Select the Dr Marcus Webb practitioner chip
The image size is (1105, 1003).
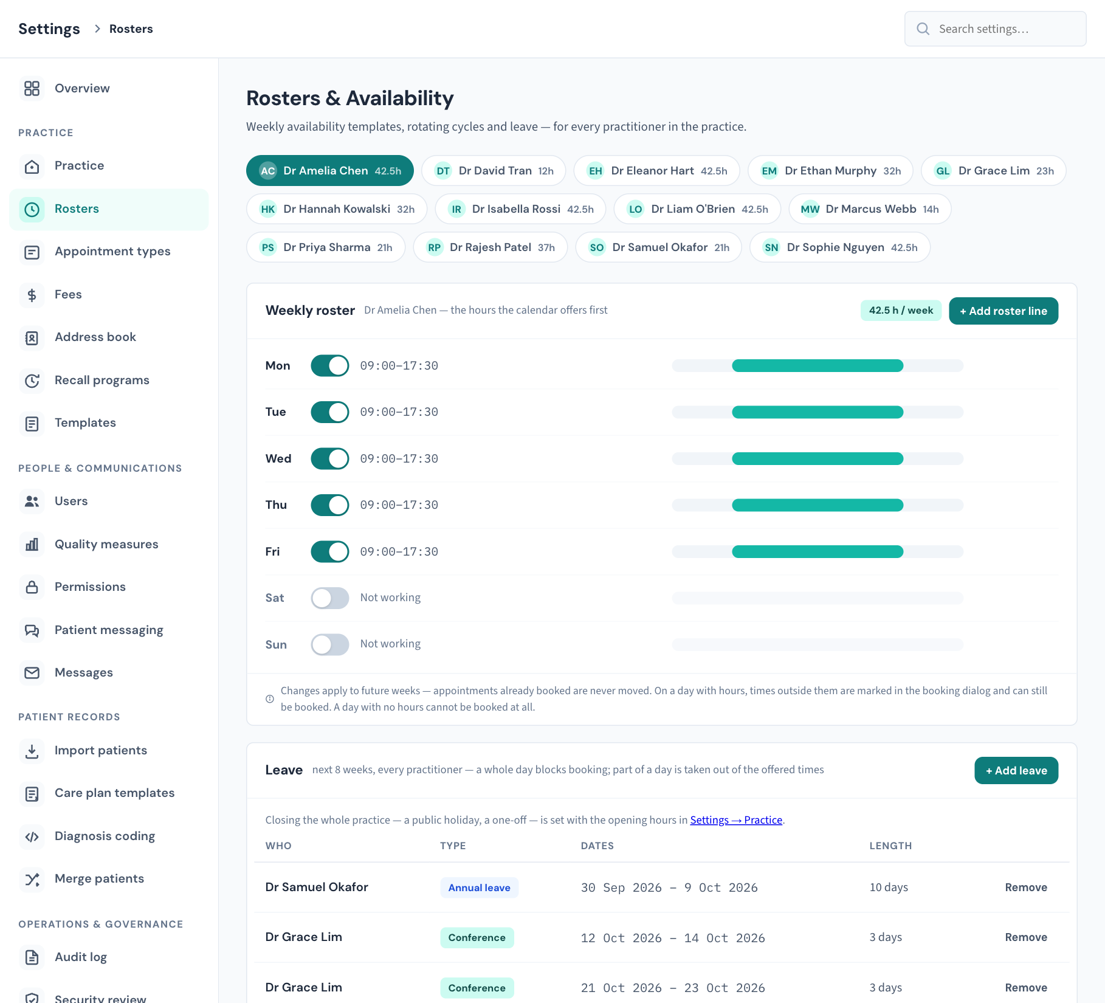(x=870, y=209)
